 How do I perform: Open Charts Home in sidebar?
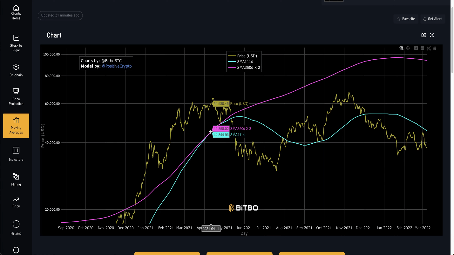[16, 13]
